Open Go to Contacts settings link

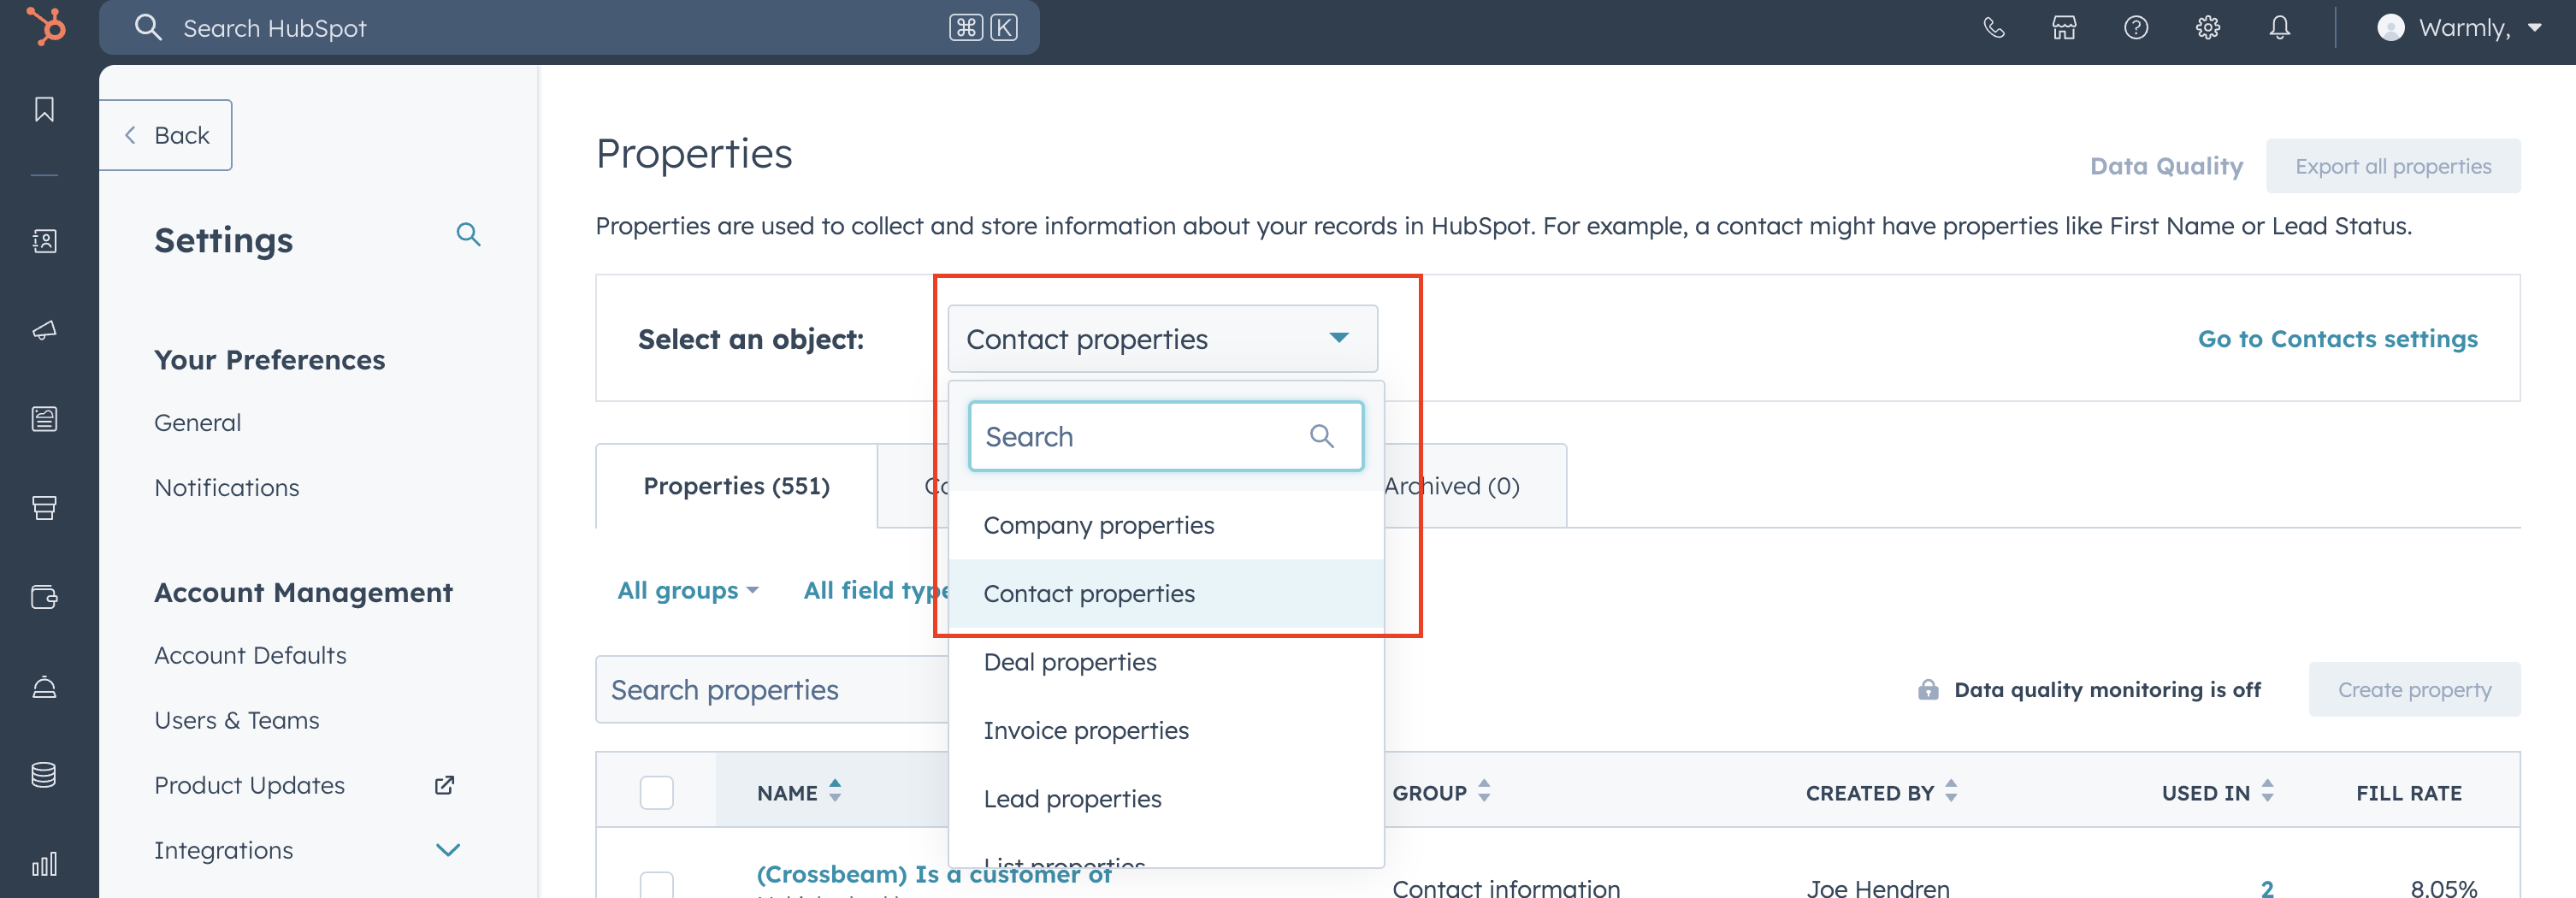[2337, 339]
